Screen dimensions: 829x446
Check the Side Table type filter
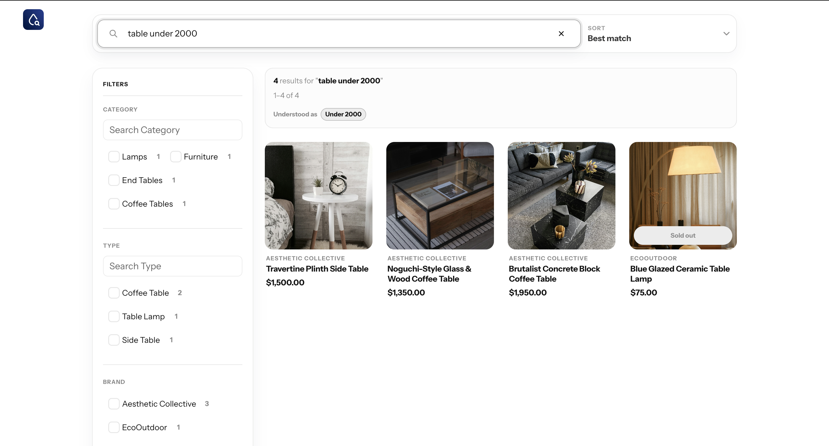pyautogui.click(x=114, y=340)
